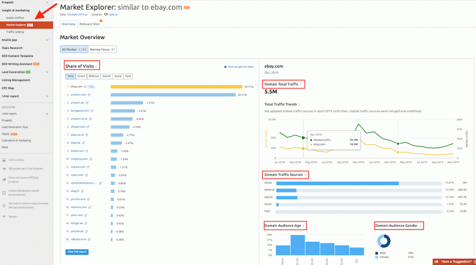This screenshot has width=476, height=265.
Task: Click the Demo online sidebar icon
Action: coord(4,160)
